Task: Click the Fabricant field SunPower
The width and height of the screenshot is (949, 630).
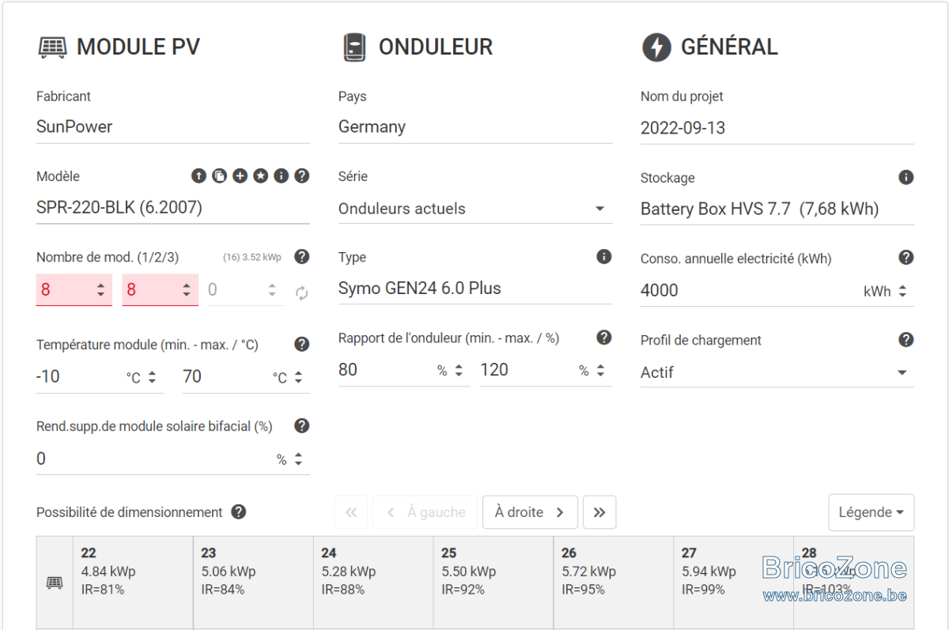Action: pos(173,127)
